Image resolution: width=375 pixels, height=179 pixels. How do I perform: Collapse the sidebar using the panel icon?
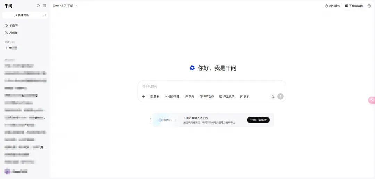(44, 6)
